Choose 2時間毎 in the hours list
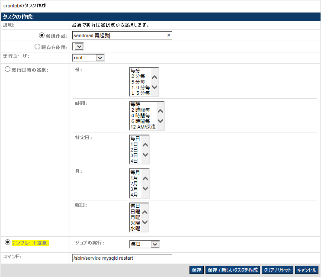The image size is (321, 277). pos(140,110)
